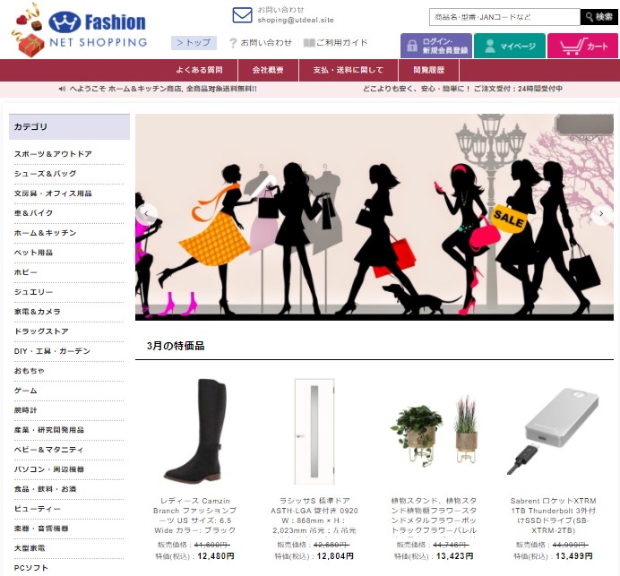Select DIY・工具・ガーデン category
The width and height of the screenshot is (620, 576).
[52, 351]
